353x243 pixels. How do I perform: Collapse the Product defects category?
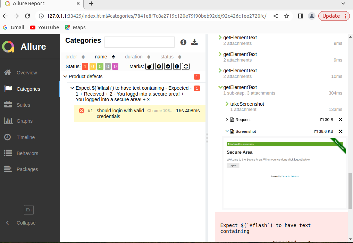(65, 76)
